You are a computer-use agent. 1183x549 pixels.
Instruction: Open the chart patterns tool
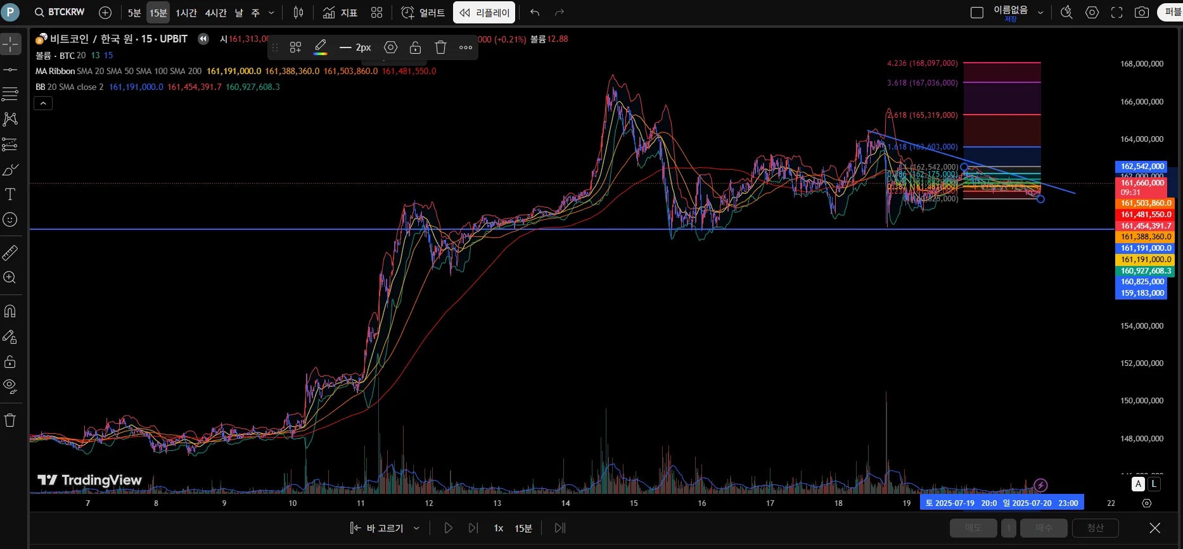tap(11, 119)
